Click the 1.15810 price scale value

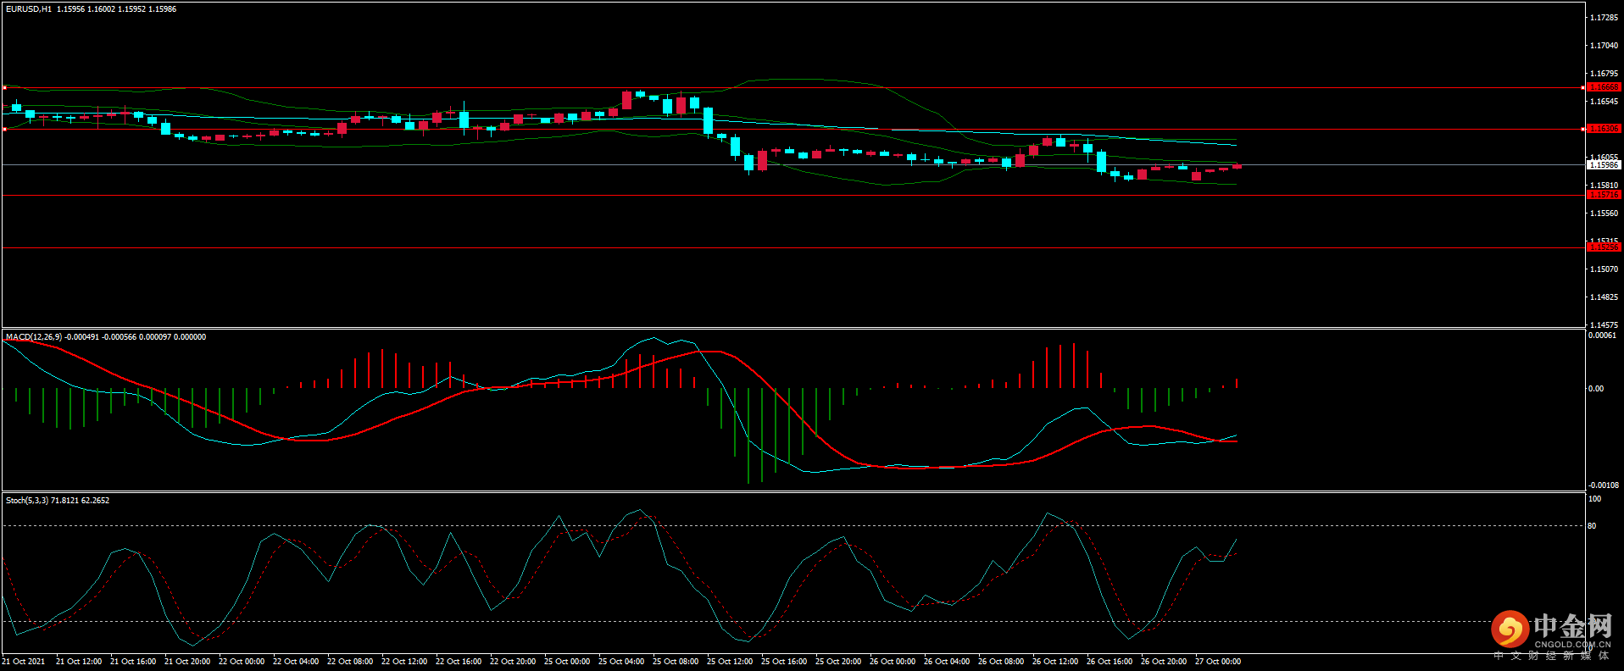click(x=1604, y=186)
